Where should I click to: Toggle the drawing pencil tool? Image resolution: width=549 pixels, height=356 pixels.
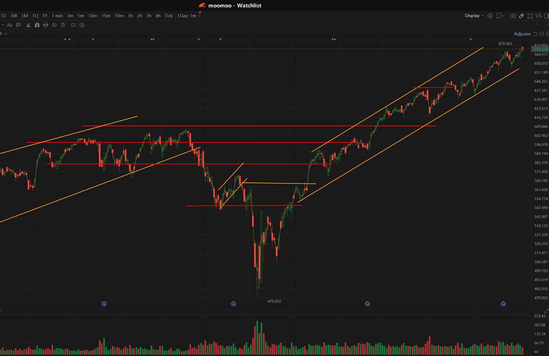522,16
